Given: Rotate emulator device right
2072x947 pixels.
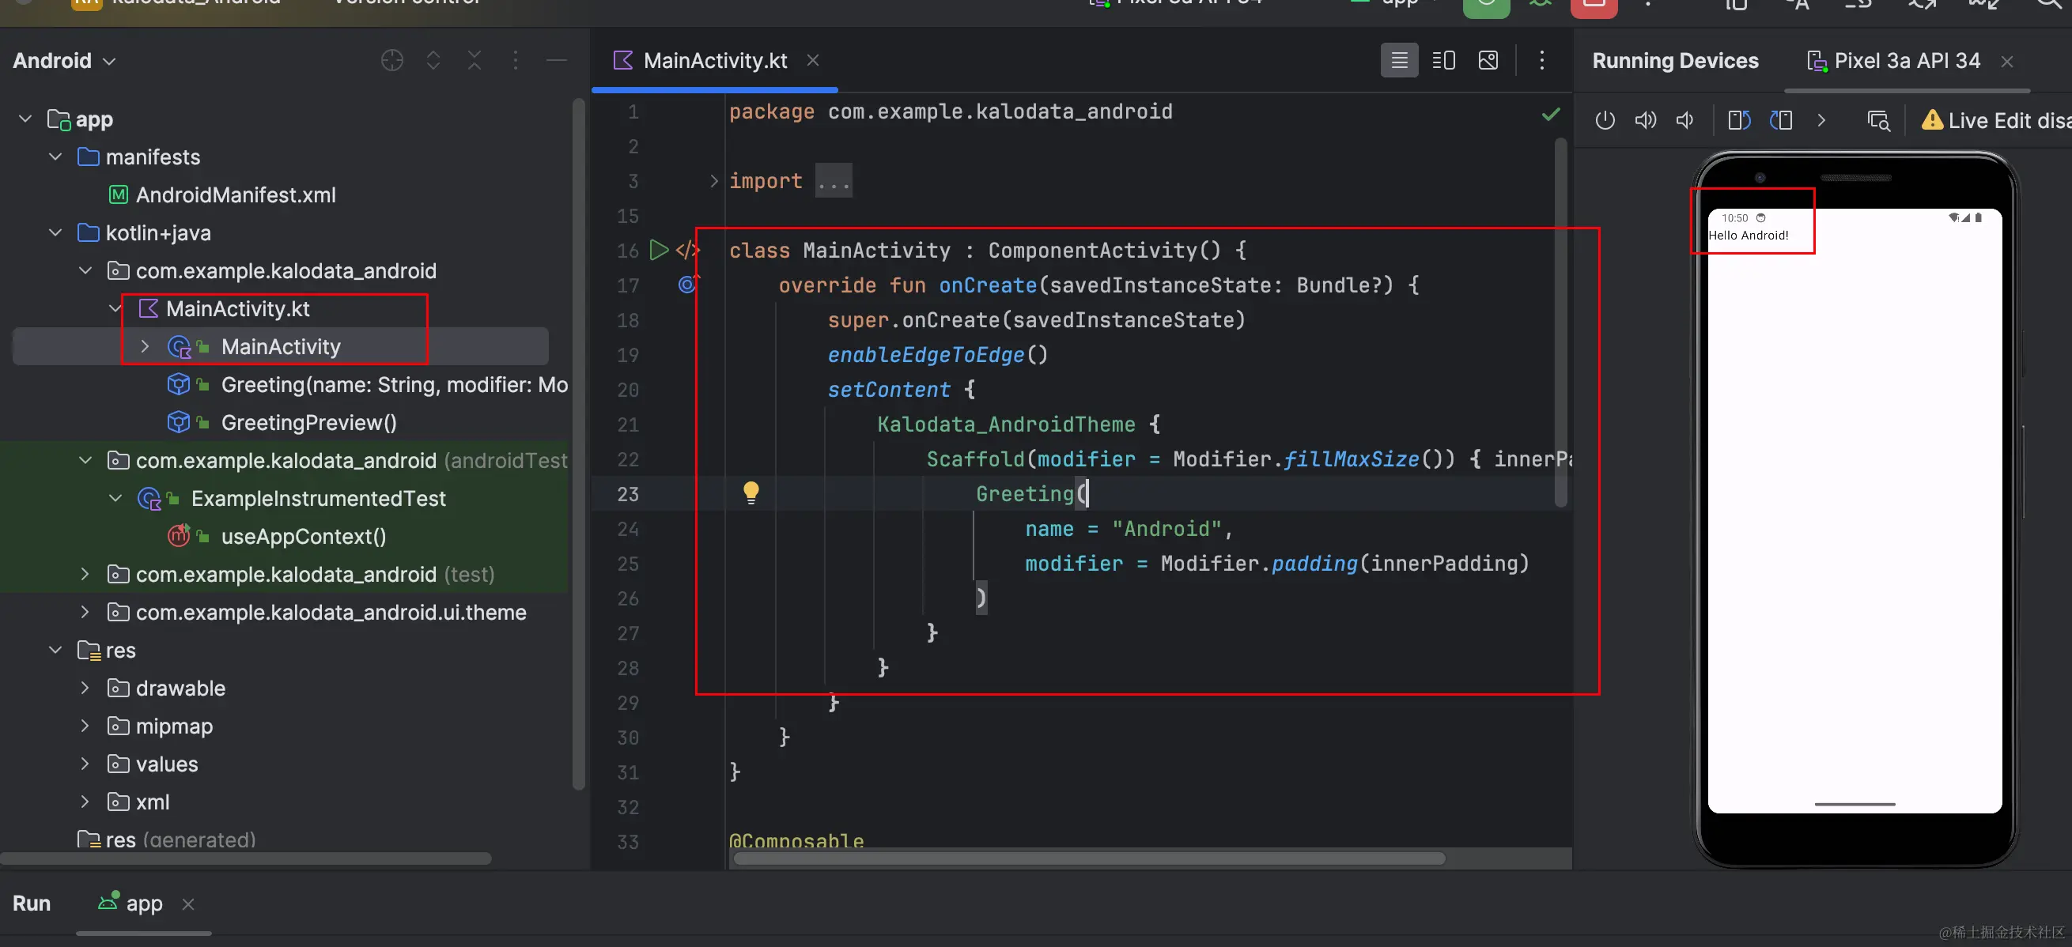Looking at the screenshot, I should point(1781,121).
